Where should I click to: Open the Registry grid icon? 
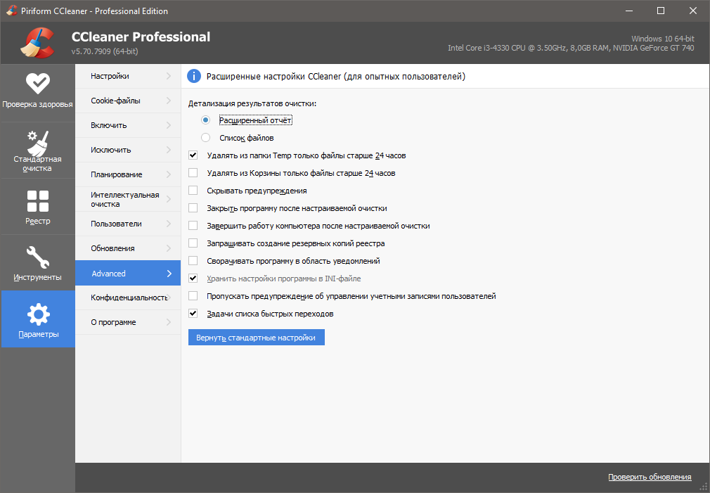(x=37, y=201)
